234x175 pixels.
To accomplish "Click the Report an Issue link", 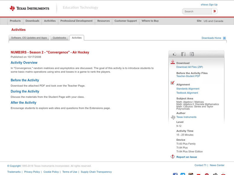I will click(187, 157).
